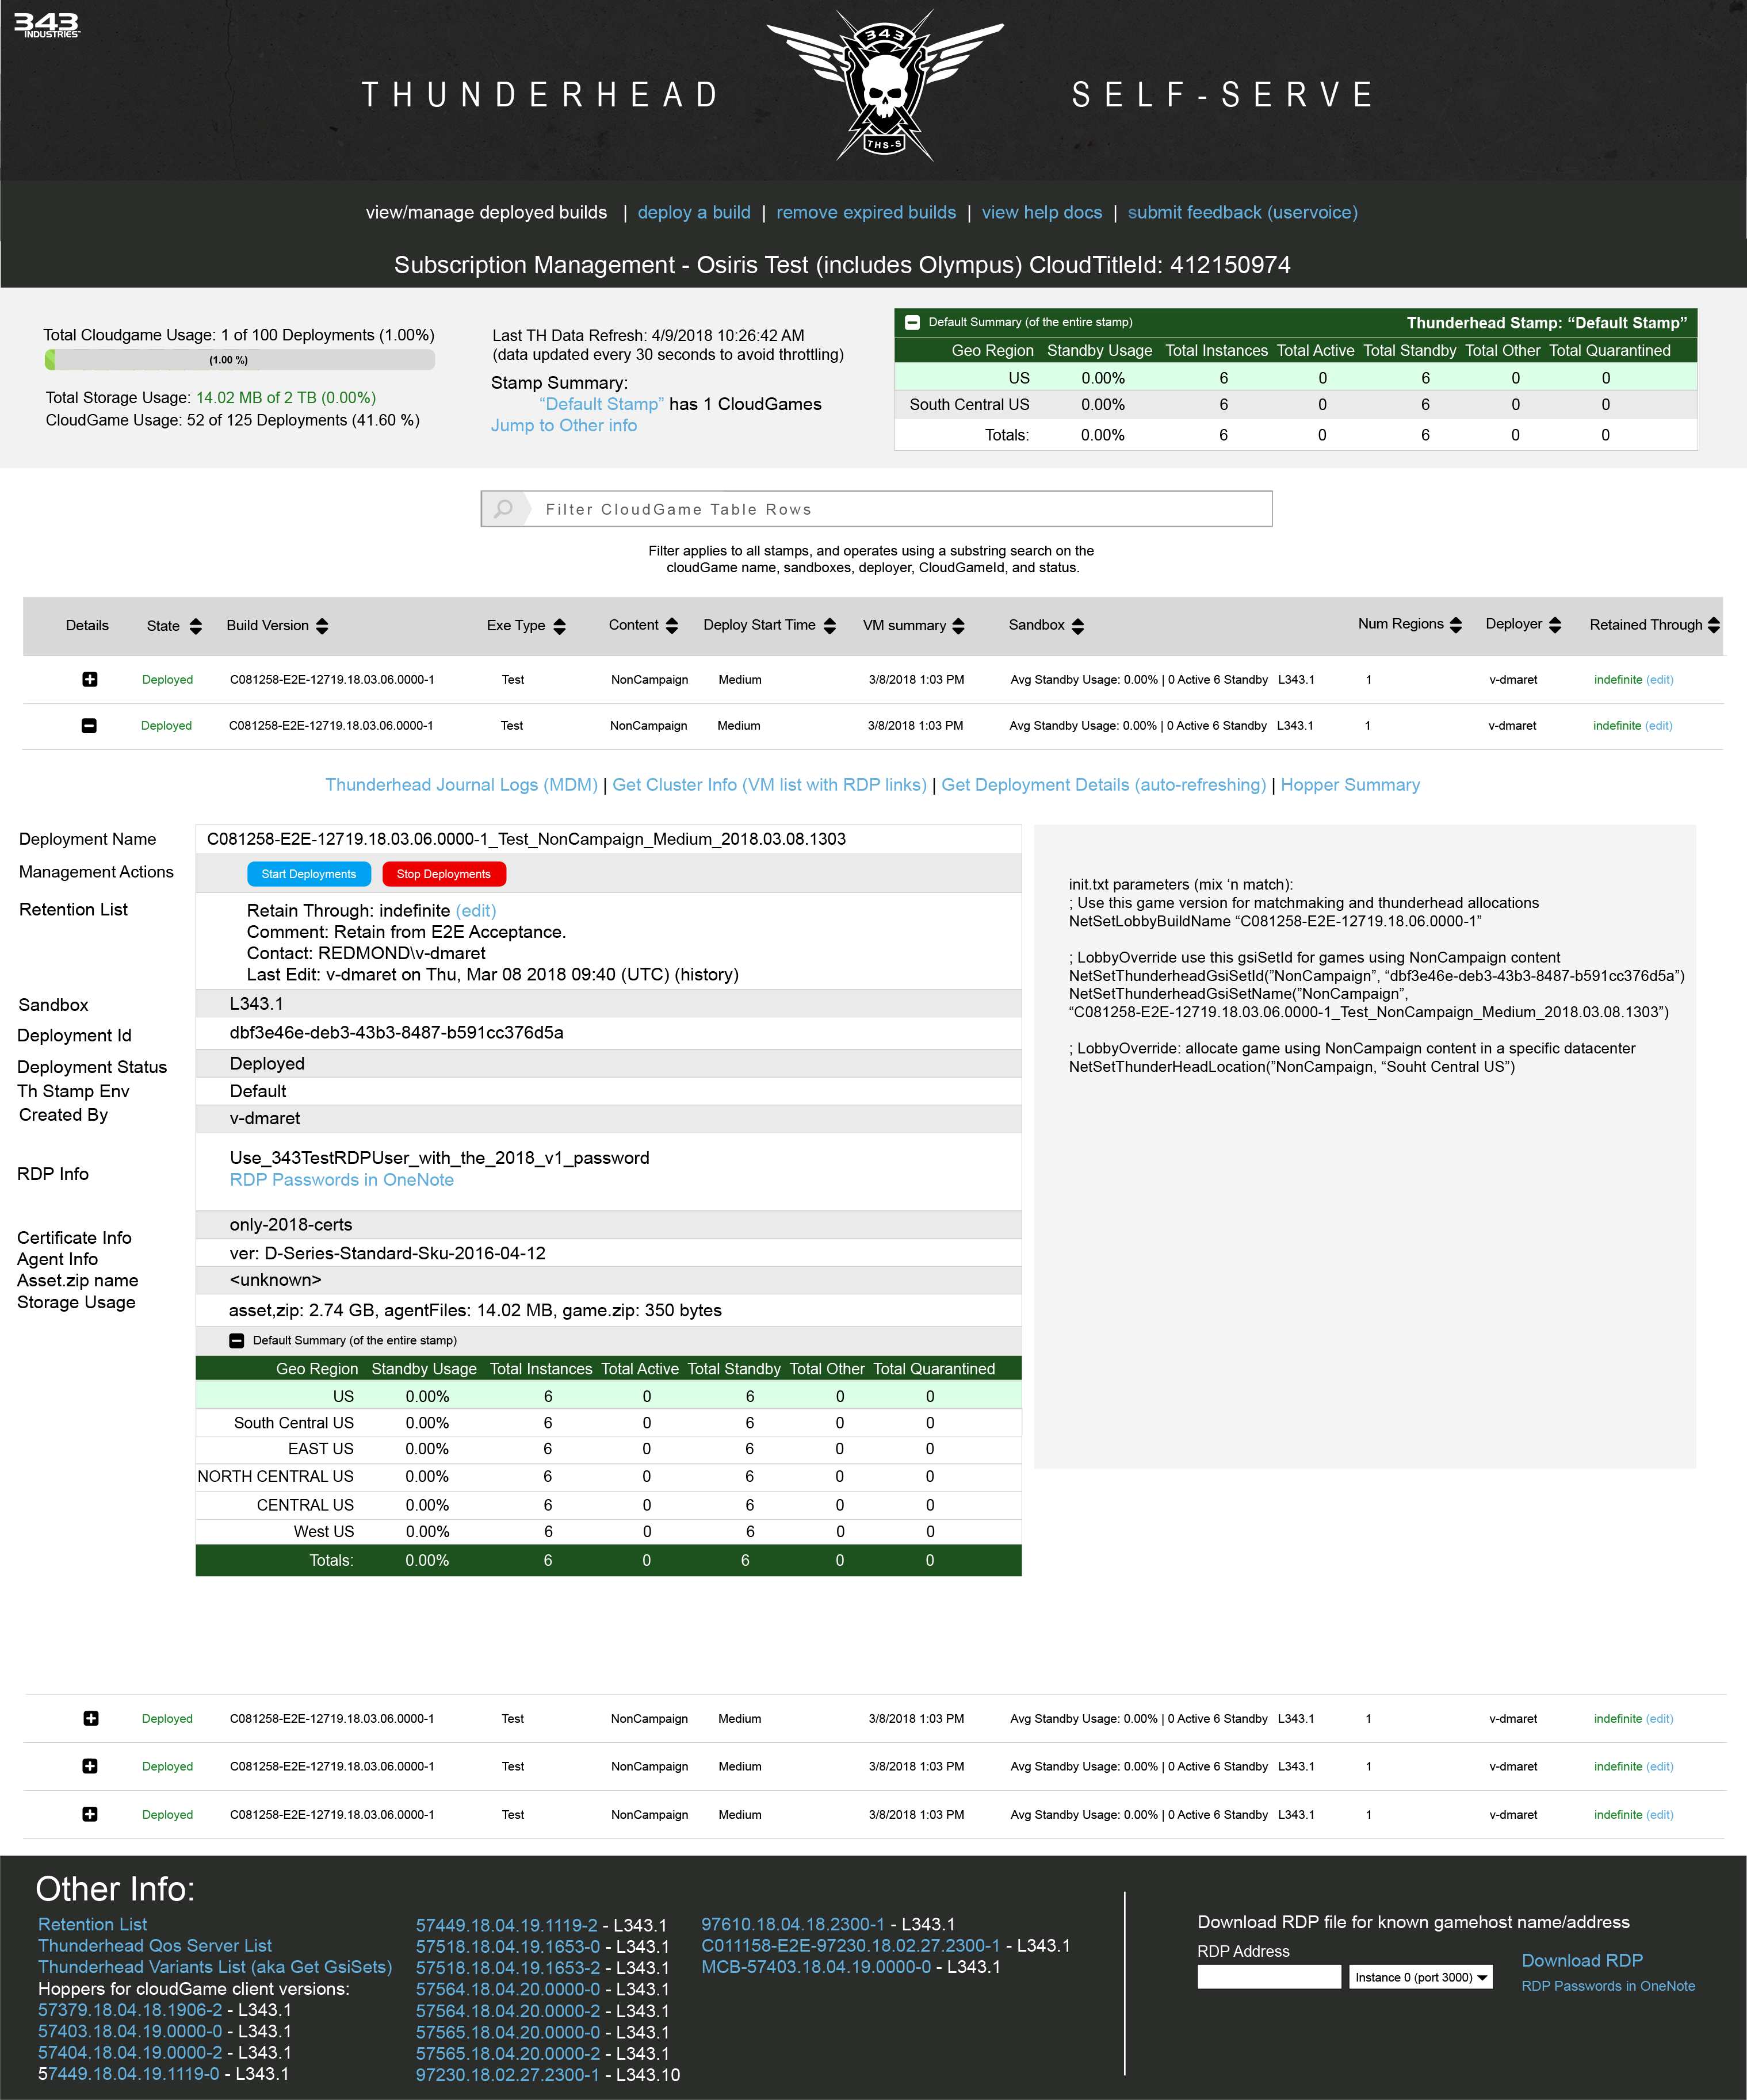Sort rows by Retained Through arrows
This screenshot has height=2100, width=1747.
[x=1714, y=625]
